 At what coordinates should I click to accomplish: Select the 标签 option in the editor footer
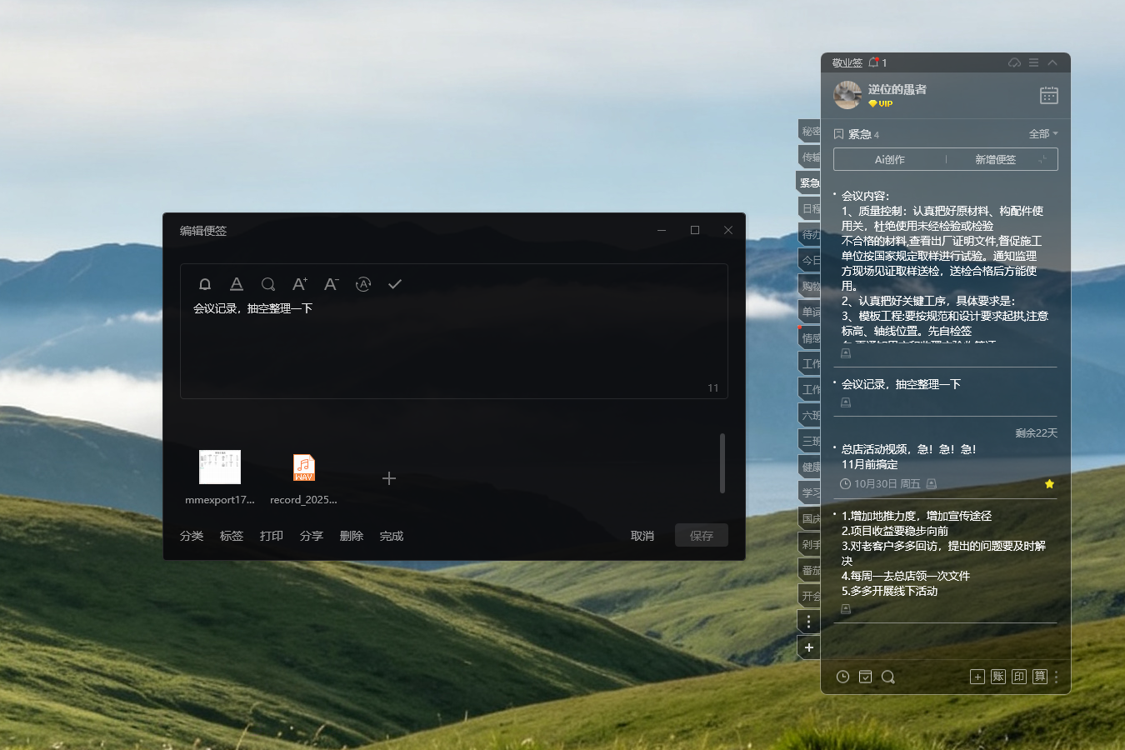[232, 536]
